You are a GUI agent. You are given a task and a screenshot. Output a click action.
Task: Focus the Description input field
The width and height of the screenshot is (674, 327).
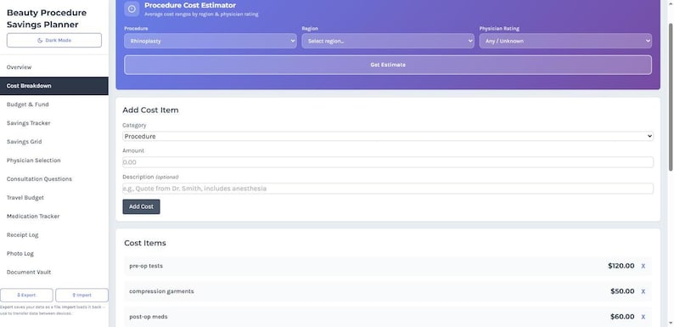(388, 189)
